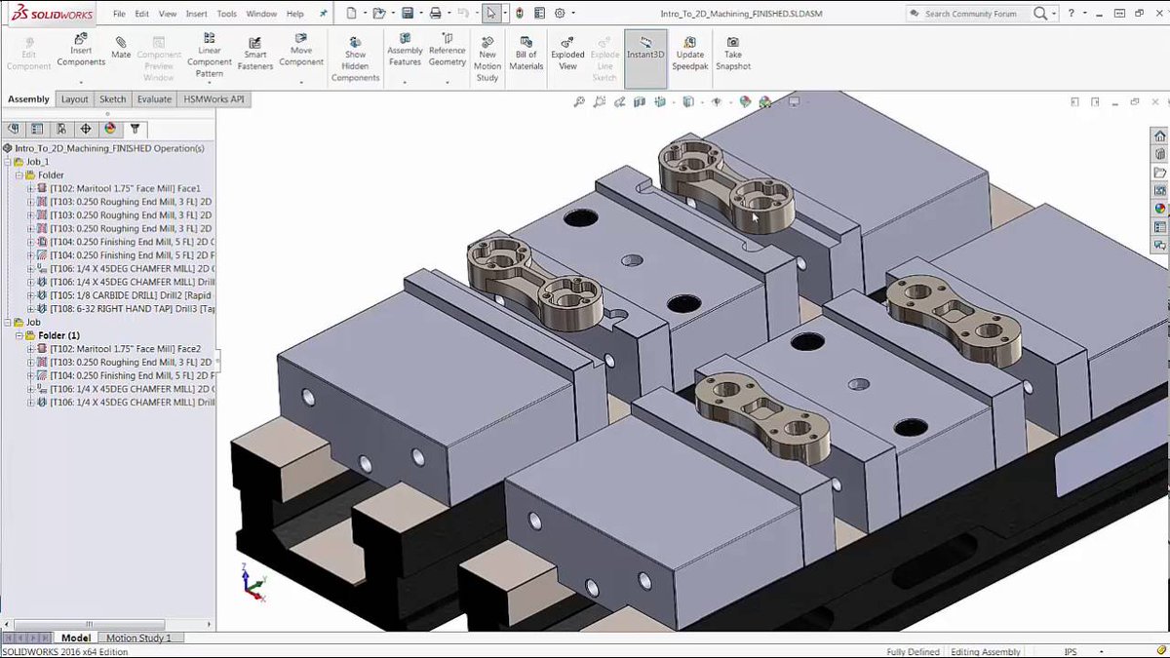Click the Open file icon
This screenshot has height=658, width=1170.
[378, 14]
